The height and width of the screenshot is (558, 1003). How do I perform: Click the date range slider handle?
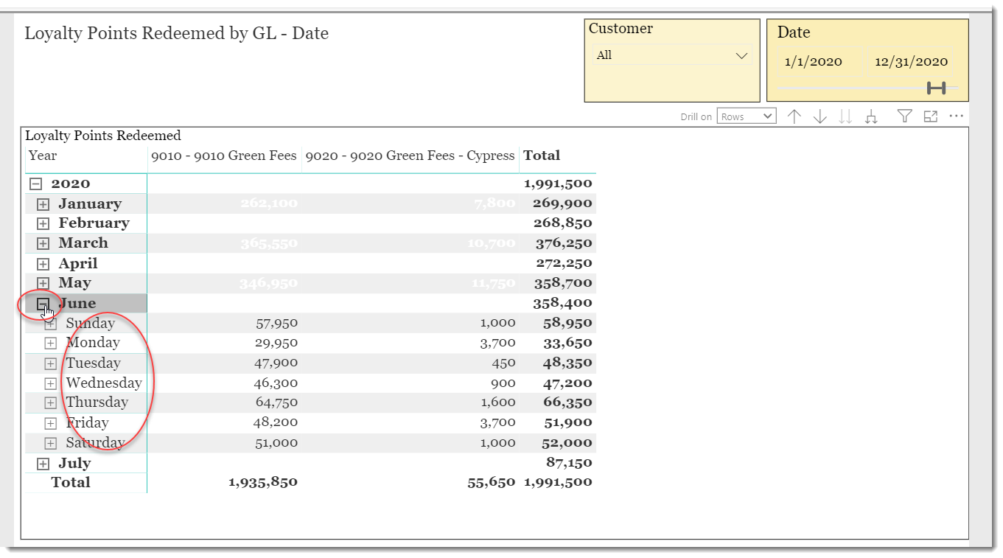[936, 88]
